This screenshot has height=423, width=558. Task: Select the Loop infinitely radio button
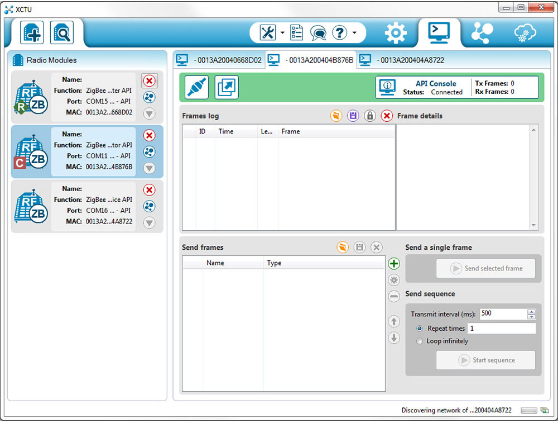click(420, 341)
